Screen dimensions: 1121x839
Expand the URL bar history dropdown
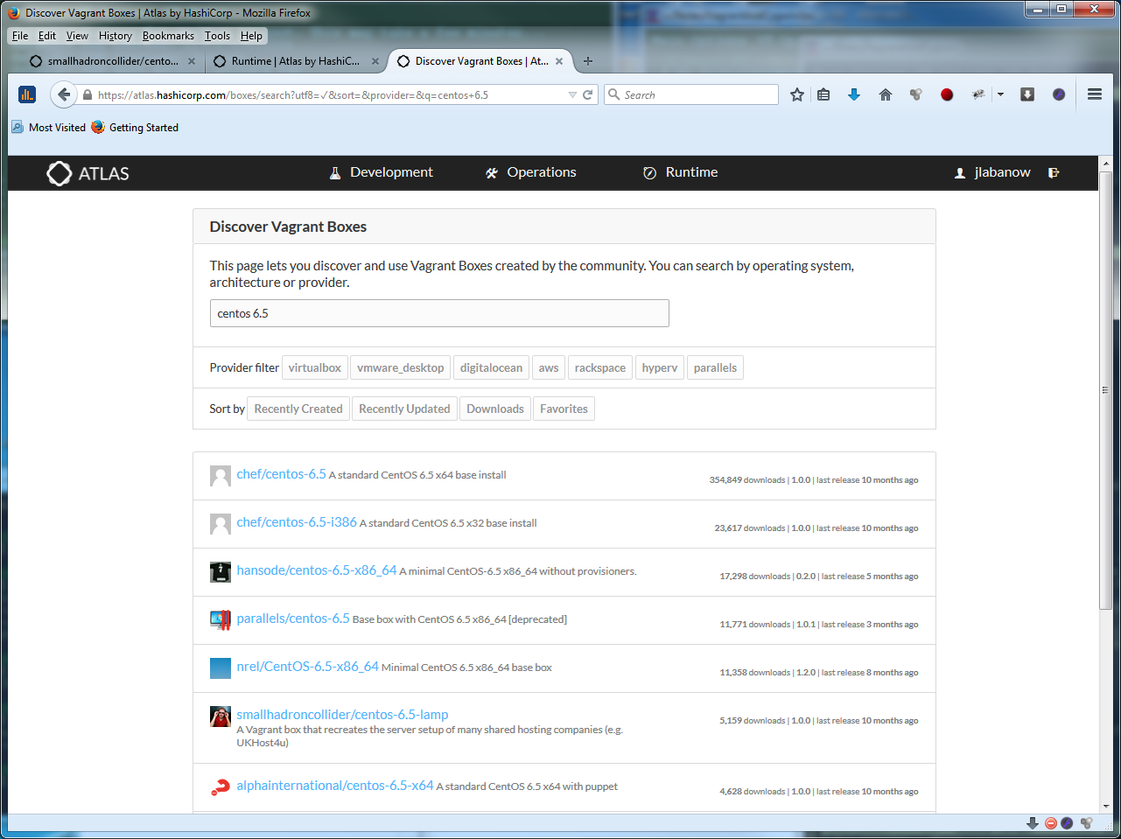click(572, 94)
